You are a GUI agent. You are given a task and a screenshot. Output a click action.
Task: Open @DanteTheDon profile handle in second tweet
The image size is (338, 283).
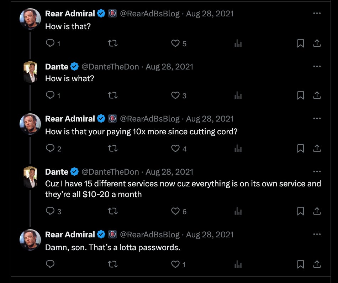110,66
